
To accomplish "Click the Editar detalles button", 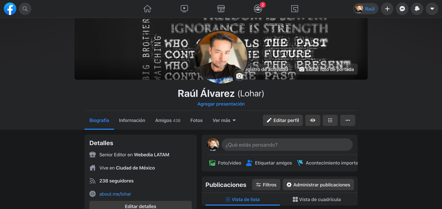I will (140, 206).
